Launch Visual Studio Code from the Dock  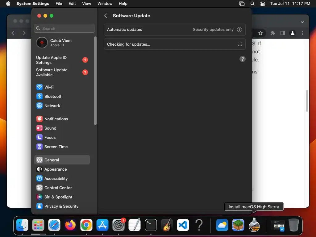coord(183,225)
